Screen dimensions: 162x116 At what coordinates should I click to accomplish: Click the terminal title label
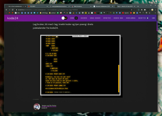pos(80,36)
